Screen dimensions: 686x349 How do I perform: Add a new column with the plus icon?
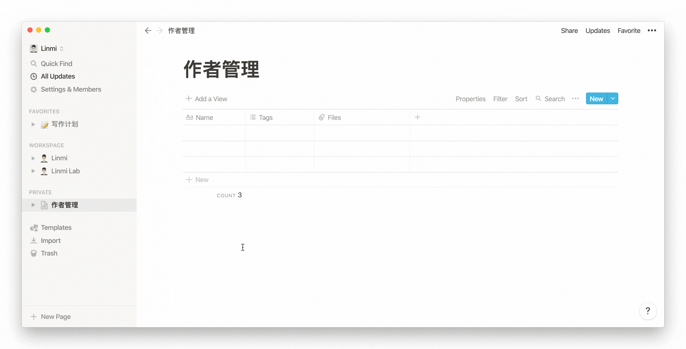417,117
